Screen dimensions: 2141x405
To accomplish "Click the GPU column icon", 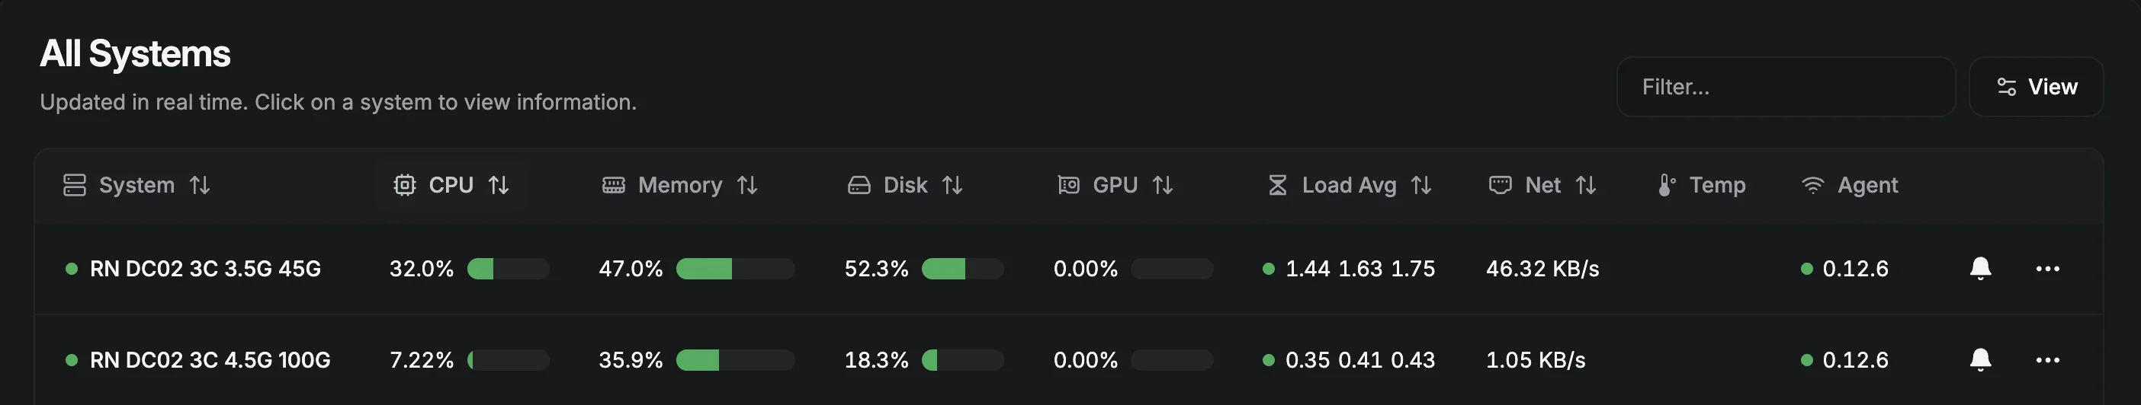I will coord(1068,185).
